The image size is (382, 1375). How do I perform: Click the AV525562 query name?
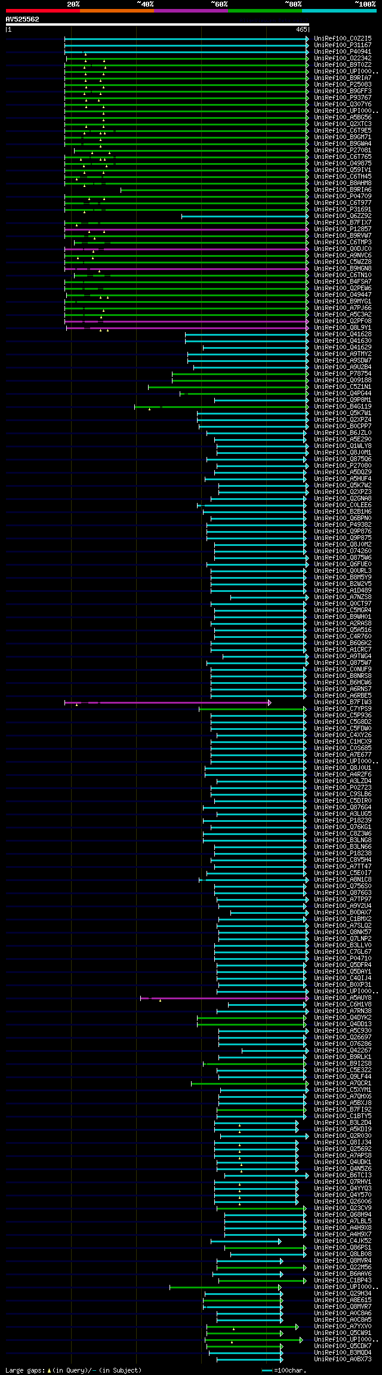pos(22,19)
